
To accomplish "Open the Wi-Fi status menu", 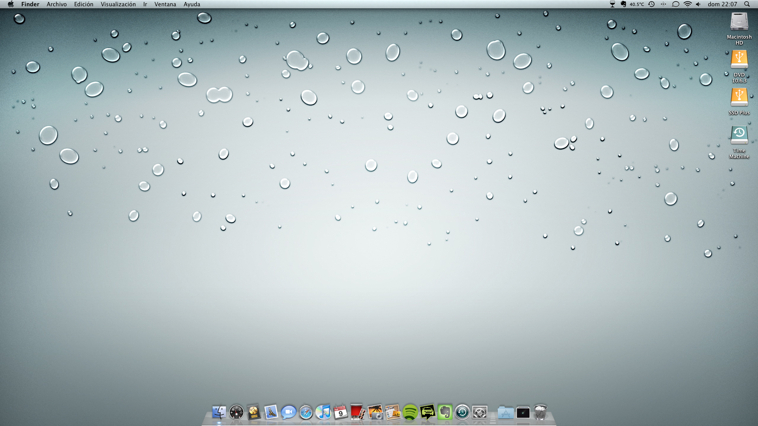I will [687, 4].
